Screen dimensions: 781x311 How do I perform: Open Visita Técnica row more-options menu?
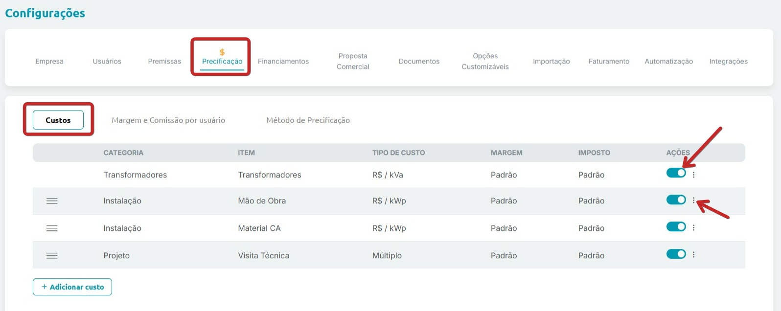(693, 254)
